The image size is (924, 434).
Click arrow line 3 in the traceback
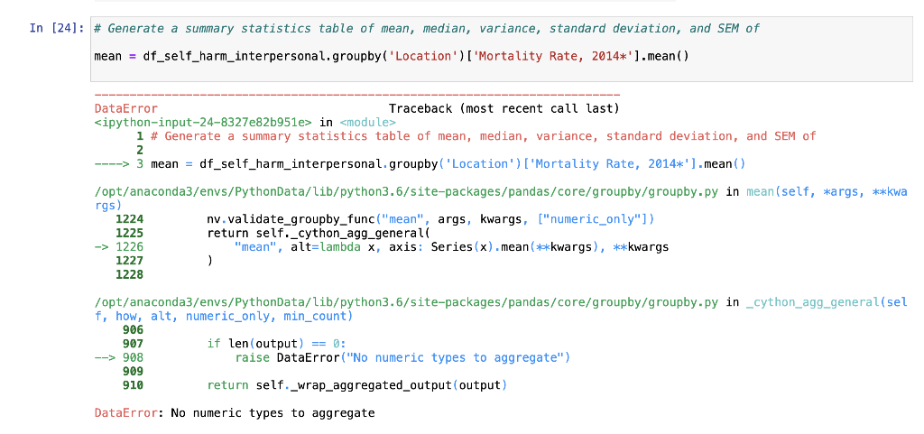coord(420,163)
